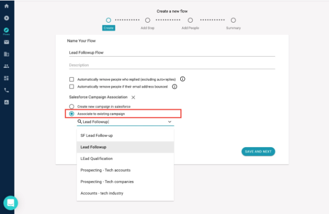Viewport: 329px width, 214px height.
Task: Click the SAVE AND NEXT button
Action: [x=258, y=152]
